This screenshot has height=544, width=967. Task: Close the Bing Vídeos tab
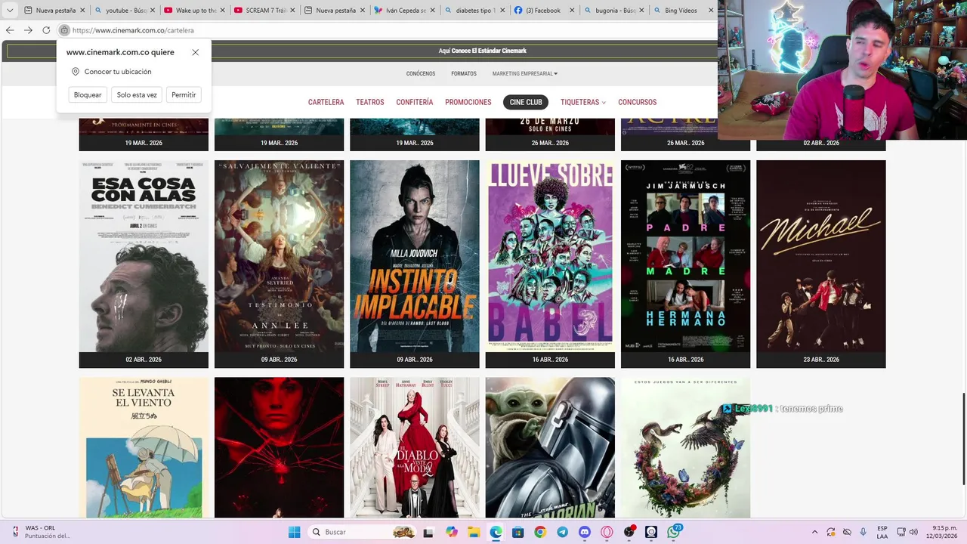(x=712, y=11)
